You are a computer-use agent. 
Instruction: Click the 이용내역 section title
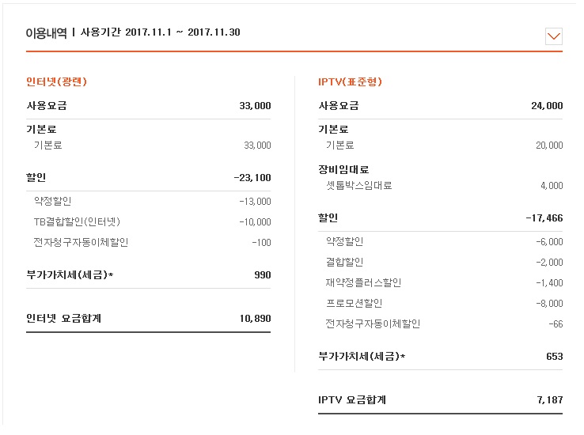(x=47, y=33)
